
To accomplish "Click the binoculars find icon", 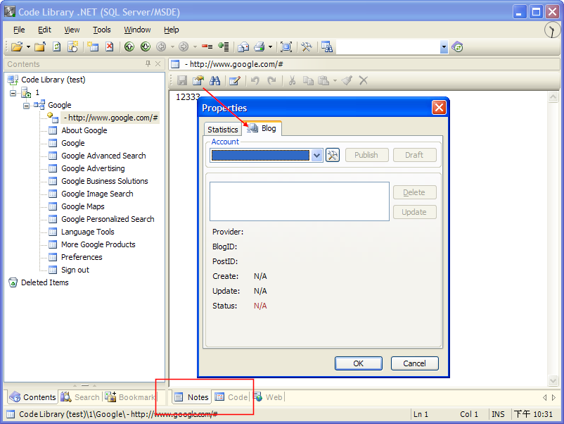I will tap(214, 80).
